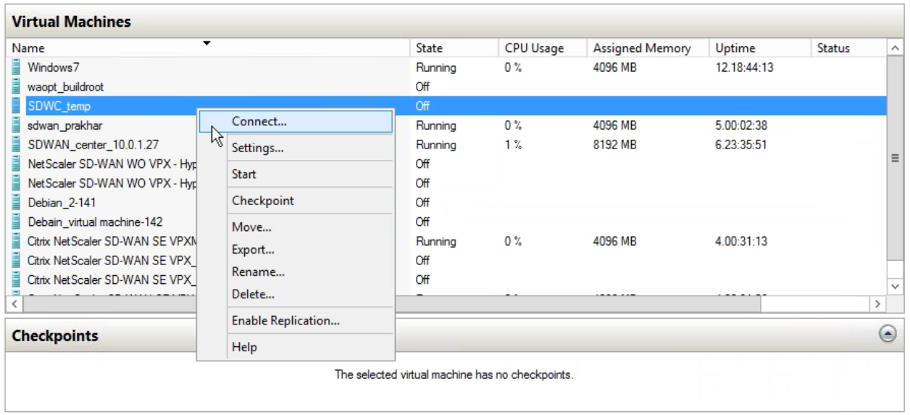The image size is (910, 415).
Task: Sort by the Uptime column header
Action: pyautogui.click(x=759, y=49)
